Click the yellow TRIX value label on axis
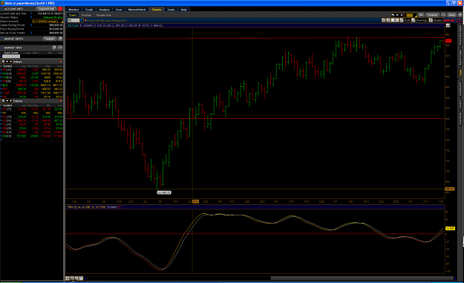The height and width of the screenshot is (283, 464). coord(450,228)
